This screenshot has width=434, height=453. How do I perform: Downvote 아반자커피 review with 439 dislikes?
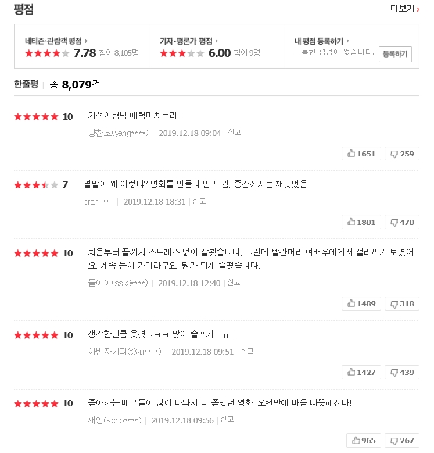(x=402, y=372)
